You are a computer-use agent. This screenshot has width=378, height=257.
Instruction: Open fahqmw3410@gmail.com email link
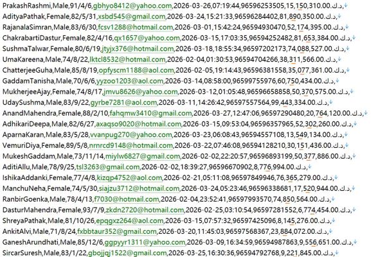click(151, 113)
